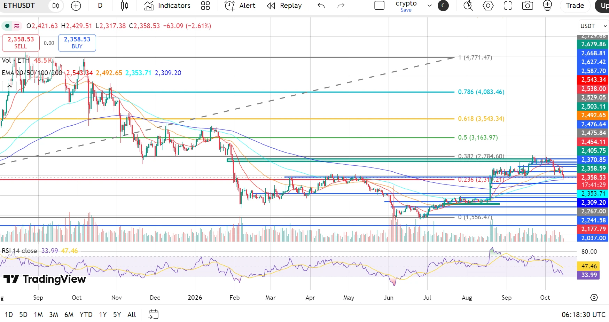Viewport: 609px width, 322px height.
Task: Open the layout setup square icon
Action: [x=380, y=6]
